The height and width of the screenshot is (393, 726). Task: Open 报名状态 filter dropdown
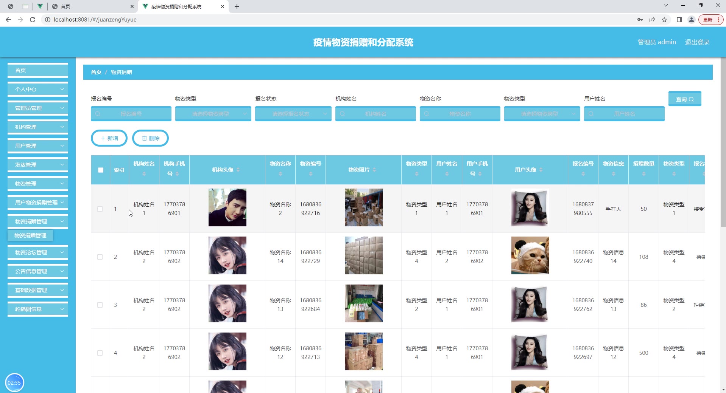pyautogui.click(x=293, y=114)
